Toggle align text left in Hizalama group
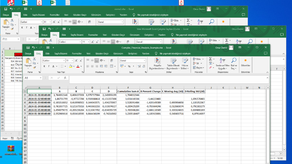Image resolution: width=292 pixels, height=164 pixels. (x=88, y=66)
